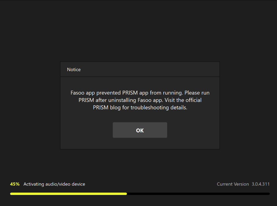
Task: Click the yellow filled part of the progress bar
Action: coord(68,193)
